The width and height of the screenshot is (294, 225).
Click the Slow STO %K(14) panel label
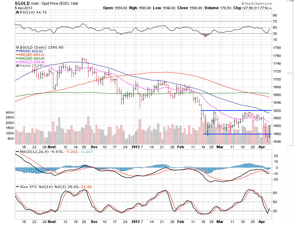pyautogui.click(x=36, y=186)
